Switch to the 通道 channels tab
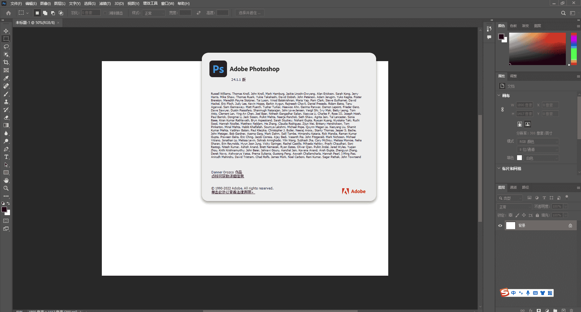The width and height of the screenshot is (581, 312). point(513,187)
